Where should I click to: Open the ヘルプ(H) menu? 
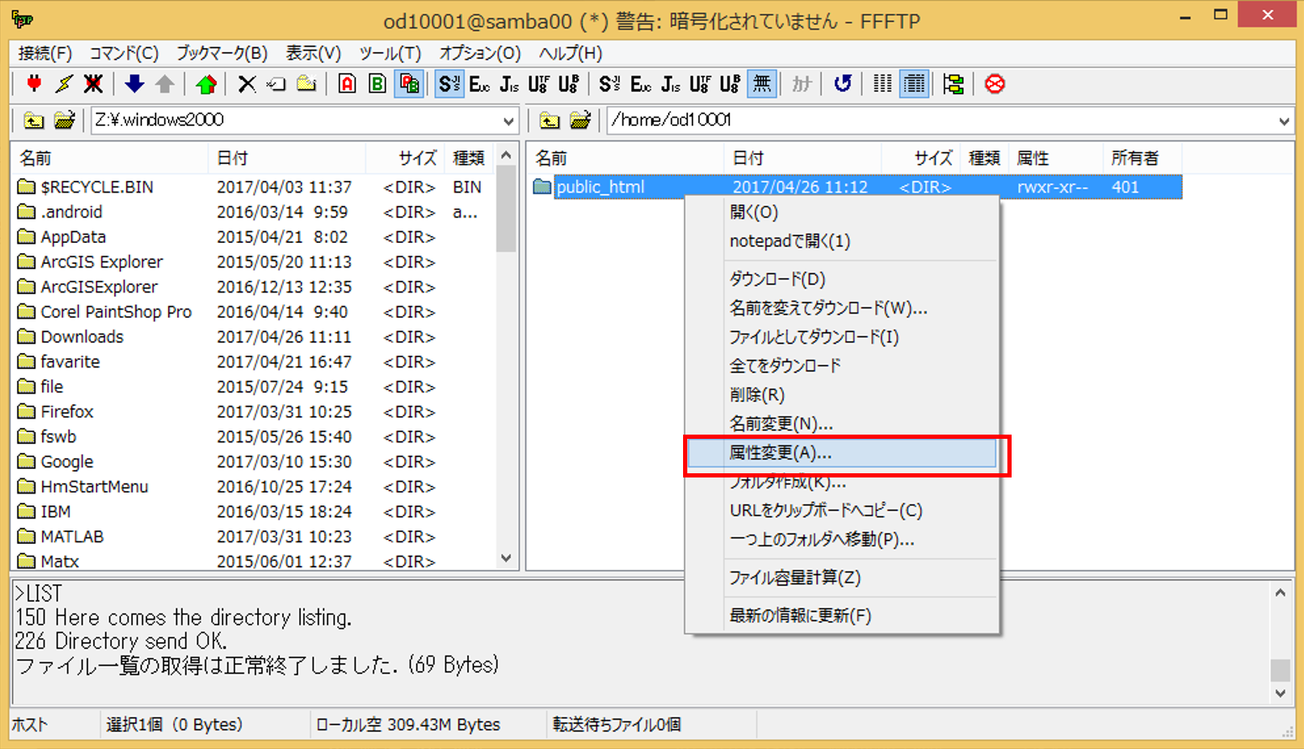(x=570, y=53)
